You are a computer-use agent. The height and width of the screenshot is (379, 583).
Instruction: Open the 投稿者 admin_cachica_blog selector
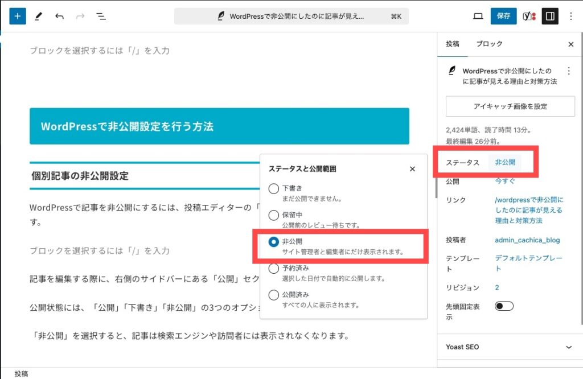tap(527, 240)
